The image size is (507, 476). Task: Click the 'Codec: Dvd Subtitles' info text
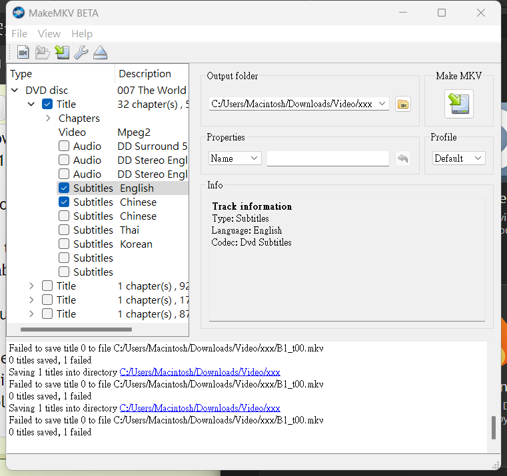252,242
